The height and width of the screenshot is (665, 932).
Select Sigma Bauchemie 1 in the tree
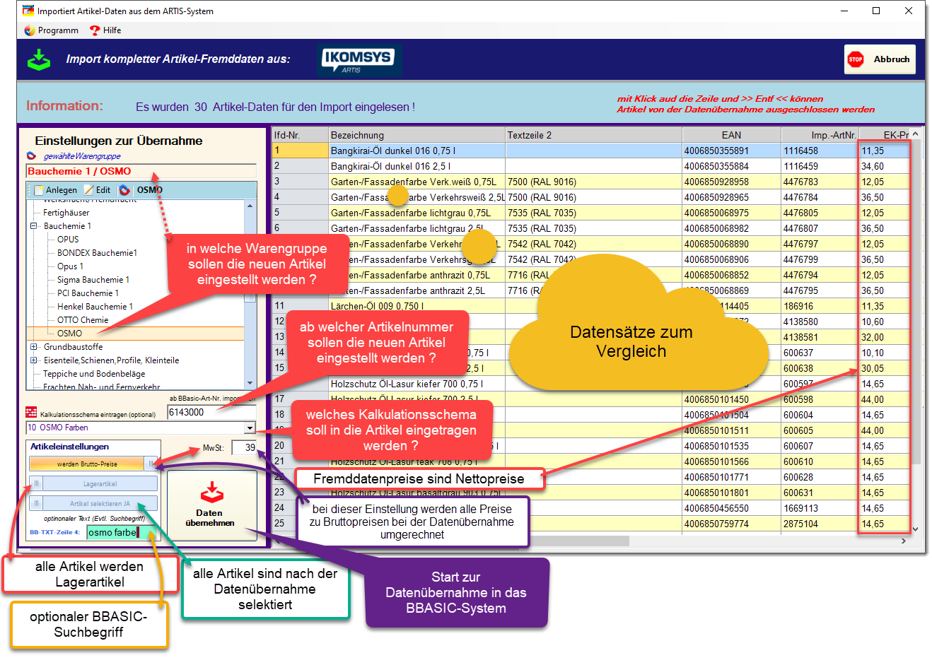pos(93,280)
